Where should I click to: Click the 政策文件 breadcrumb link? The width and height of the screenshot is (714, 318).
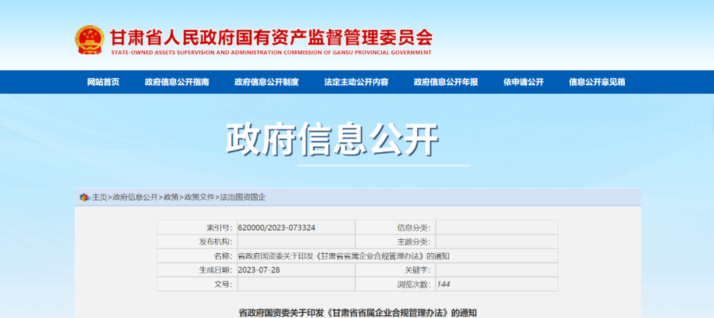point(200,197)
